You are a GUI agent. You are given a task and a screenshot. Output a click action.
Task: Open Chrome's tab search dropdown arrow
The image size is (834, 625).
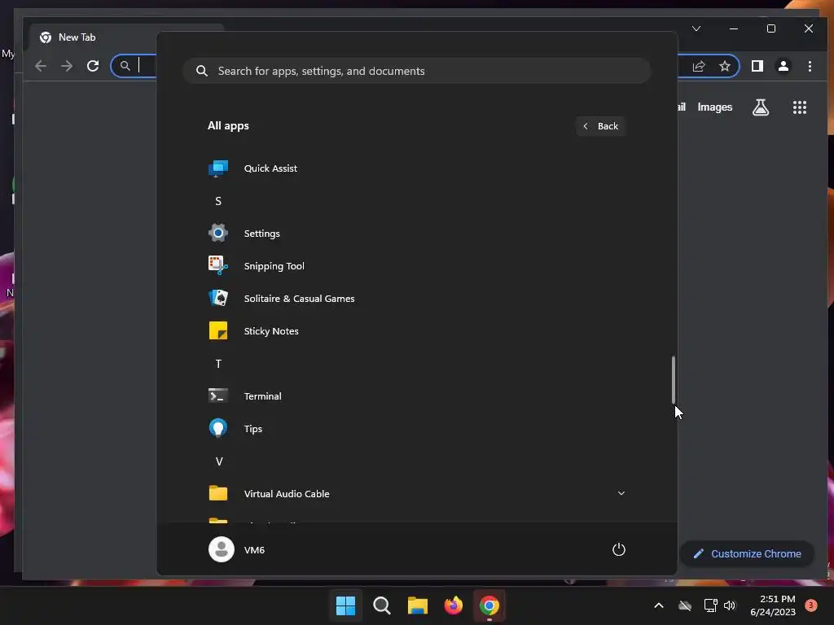coord(696,28)
